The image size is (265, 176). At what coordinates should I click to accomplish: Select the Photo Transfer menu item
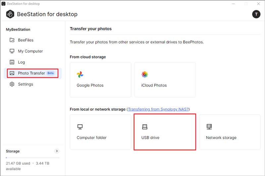[32, 73]
